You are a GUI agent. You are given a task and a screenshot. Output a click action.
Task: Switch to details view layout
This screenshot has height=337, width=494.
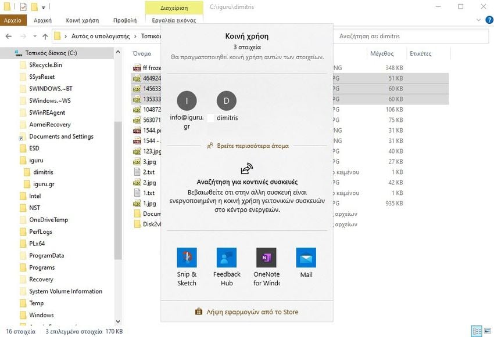pyautogui.click(x=477, y=331)
